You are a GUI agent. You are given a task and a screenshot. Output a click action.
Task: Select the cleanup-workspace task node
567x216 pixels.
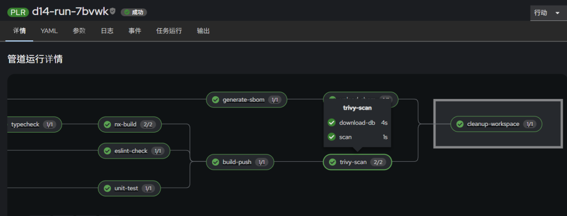497,124
